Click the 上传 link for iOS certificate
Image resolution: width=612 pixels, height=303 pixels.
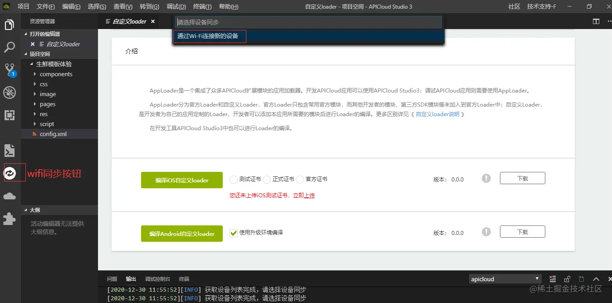[309, 195]
